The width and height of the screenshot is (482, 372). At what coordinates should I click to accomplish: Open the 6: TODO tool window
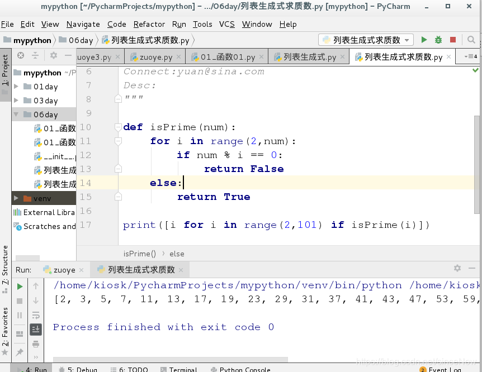pyautogui.click(x=129, y=369)
